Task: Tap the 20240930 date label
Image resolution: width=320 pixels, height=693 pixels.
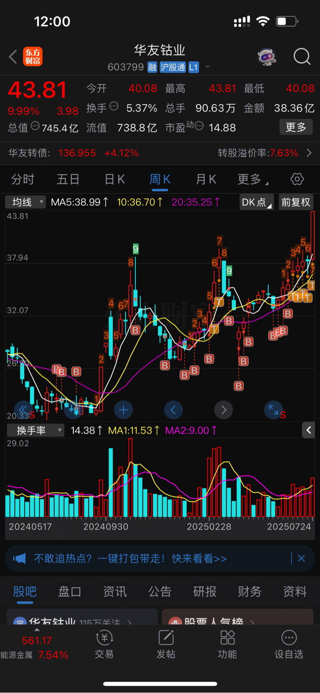Action: coord(106,527)
